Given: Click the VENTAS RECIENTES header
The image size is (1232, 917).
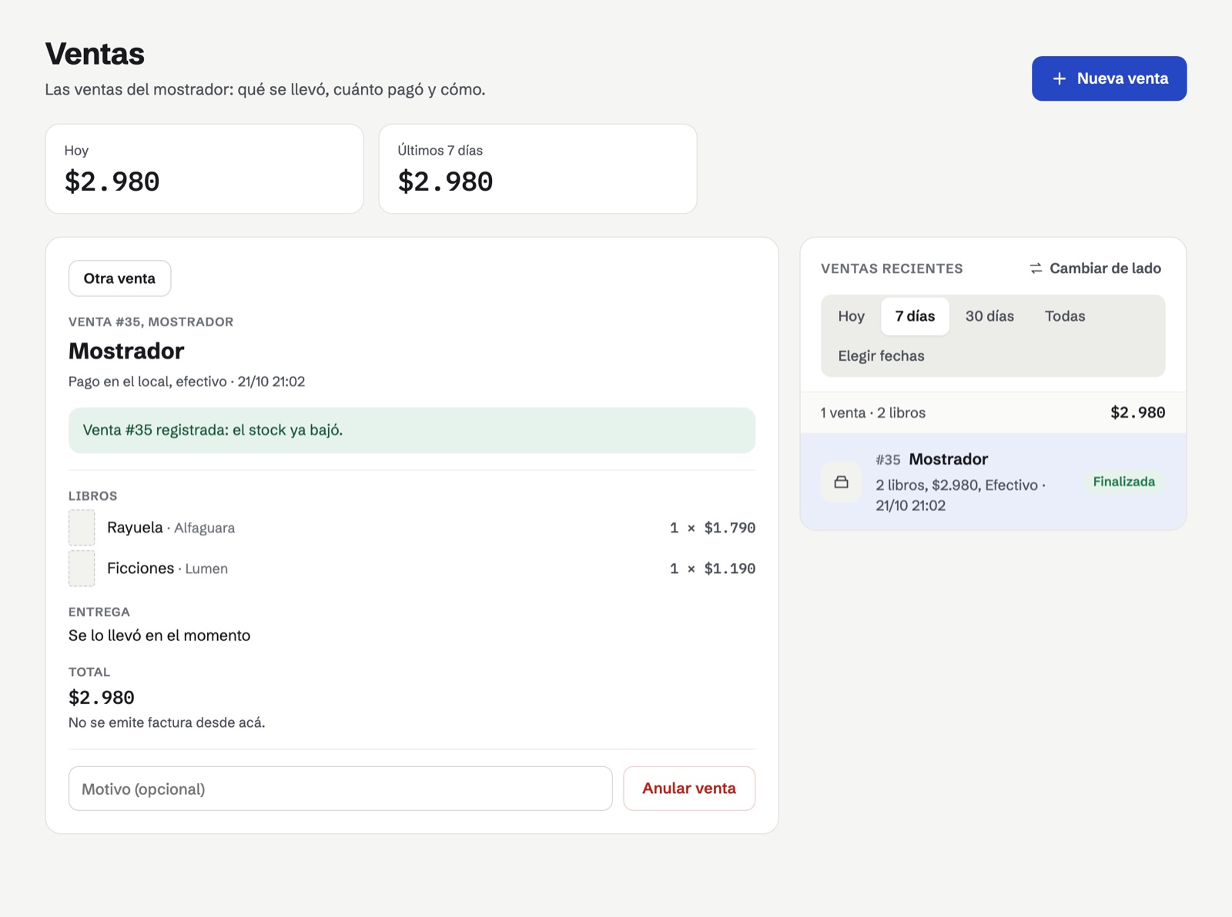Looking at the screenshot, I should tap(892, 268).
